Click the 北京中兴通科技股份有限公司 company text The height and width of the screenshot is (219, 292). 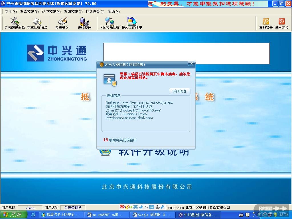[x=147, y=187]
